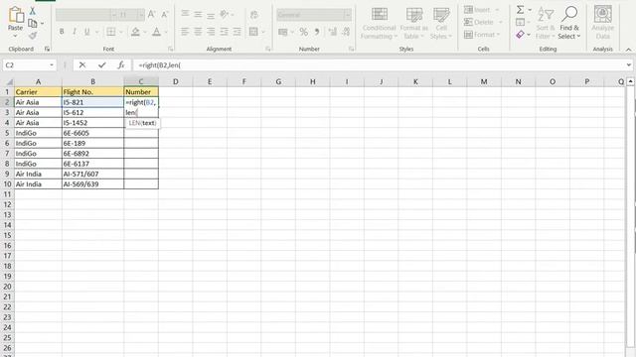636x357 pixels.
Task: Open the Name Box dropdown next to C2
Action: tap(52, 65)
